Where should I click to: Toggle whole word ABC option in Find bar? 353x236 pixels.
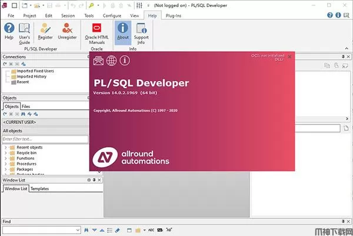151,230
